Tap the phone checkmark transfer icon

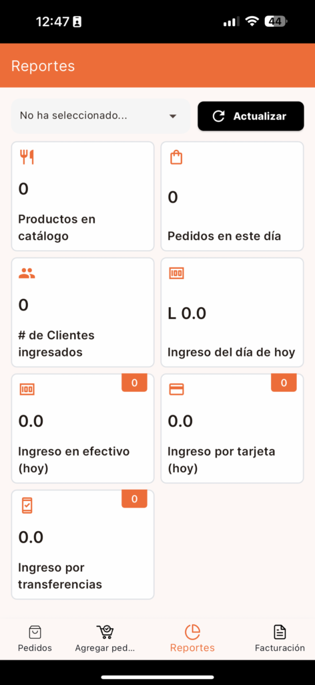click(27, 506)
